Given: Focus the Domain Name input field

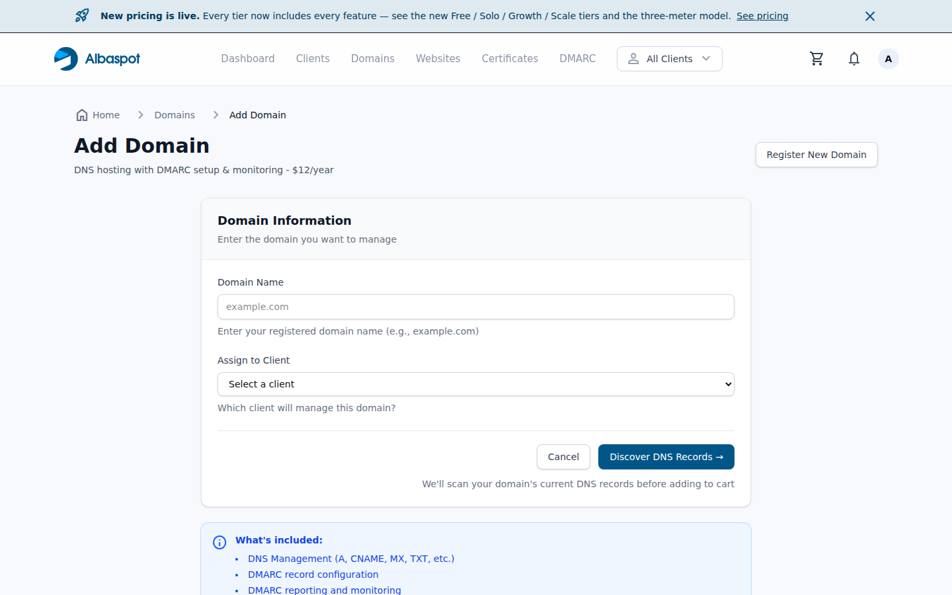Looking at the screenshot, I should pos(476,307).
